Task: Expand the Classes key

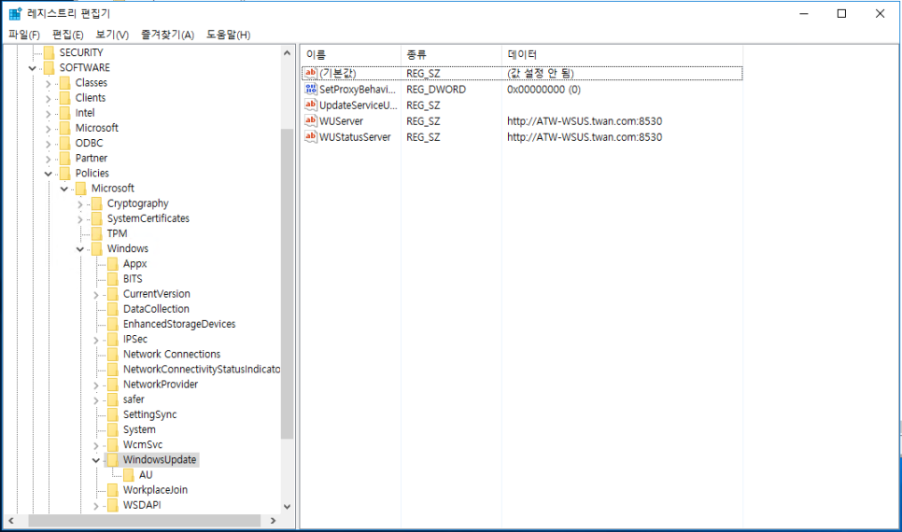Action: pos(49,83)
